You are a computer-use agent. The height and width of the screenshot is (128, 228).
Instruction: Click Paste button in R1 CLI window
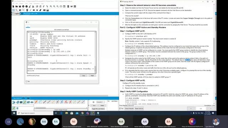tap(92, 76)
